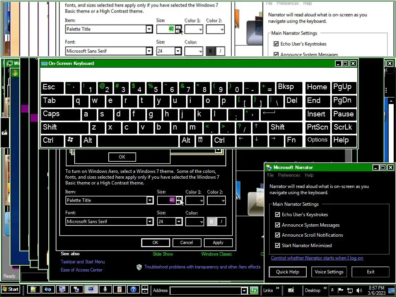
Task: Open the Address bar dropdown in the taskbar
Action: point(244,291)
